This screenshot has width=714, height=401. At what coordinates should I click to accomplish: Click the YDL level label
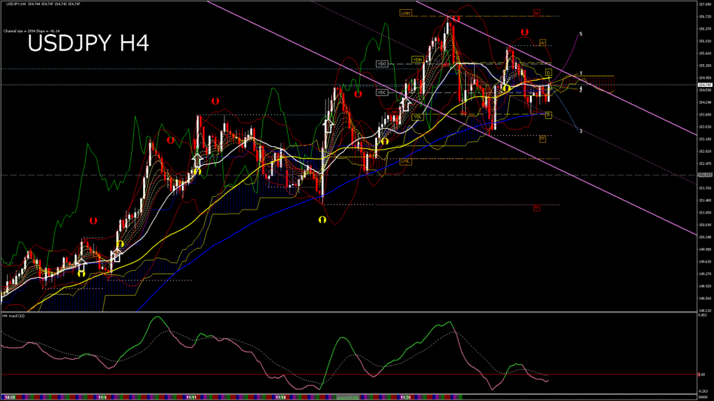pos(417,117)
